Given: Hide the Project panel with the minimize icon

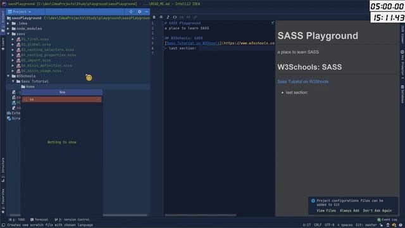Looking at the screenshot, I should pos(146,11).
